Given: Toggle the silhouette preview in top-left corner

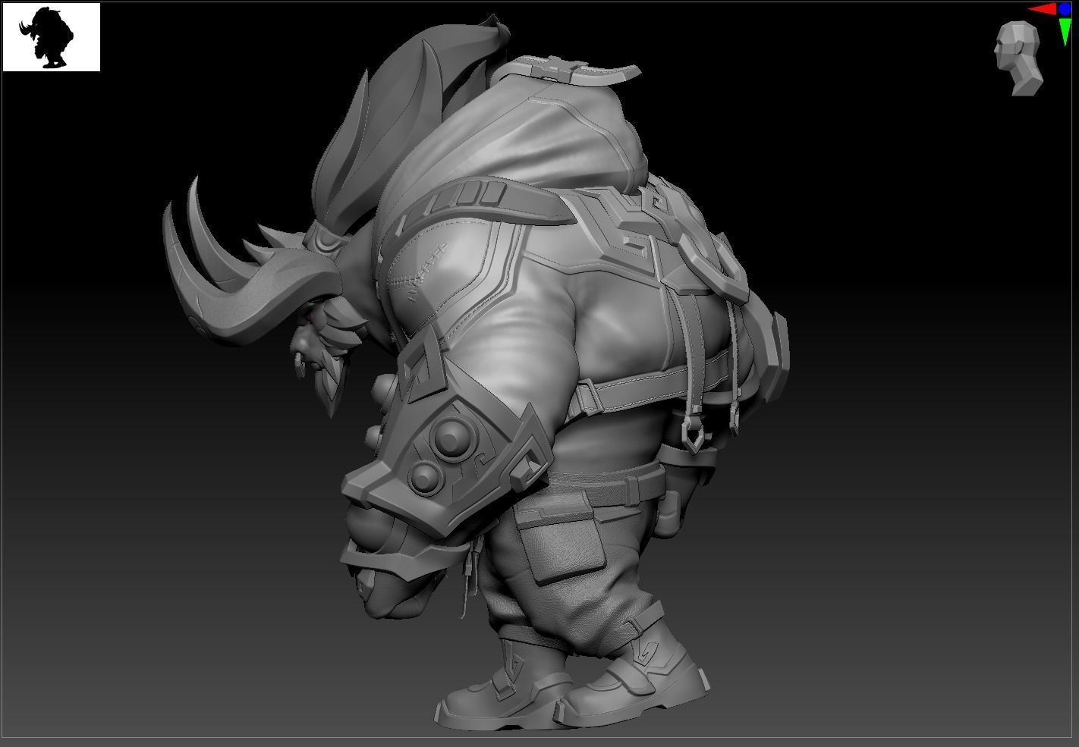Looking at the screenshot, I should tap(52, 38).
